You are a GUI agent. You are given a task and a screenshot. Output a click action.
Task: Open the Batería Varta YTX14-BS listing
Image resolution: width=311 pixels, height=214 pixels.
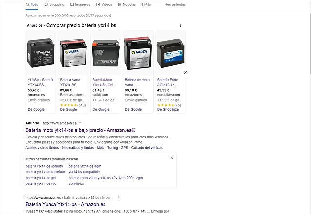(70, 82)
